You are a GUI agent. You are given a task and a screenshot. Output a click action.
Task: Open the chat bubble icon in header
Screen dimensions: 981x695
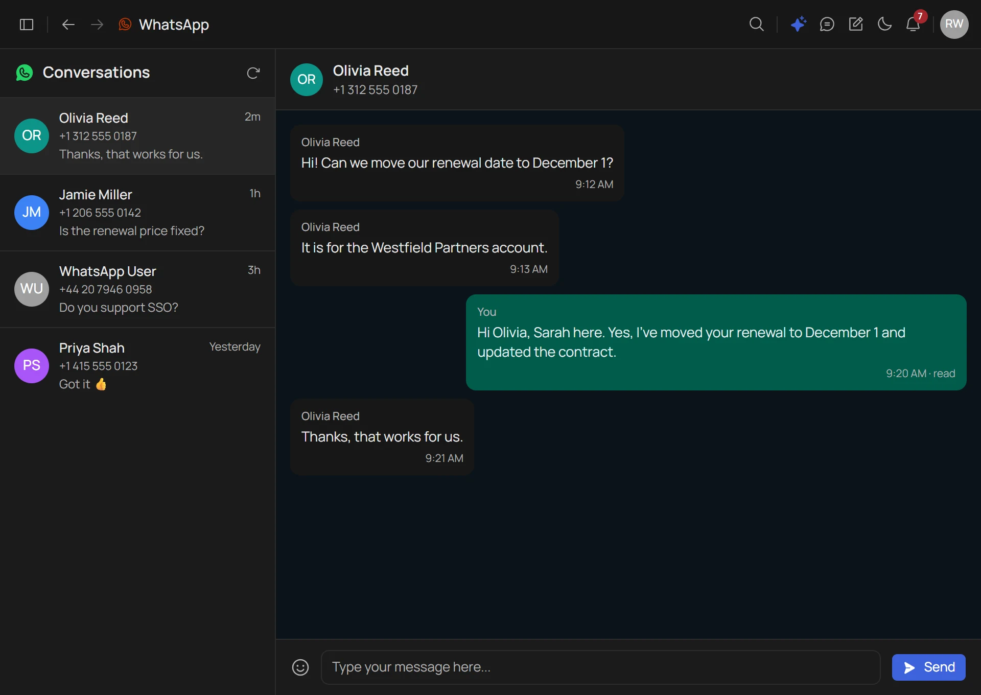pyautogui.click(x=827, y=25)
